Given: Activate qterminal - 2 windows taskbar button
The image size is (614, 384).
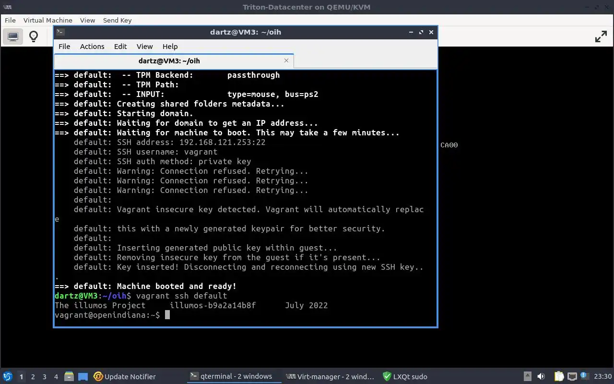Looking at the screenshot, I should point(234,376).
